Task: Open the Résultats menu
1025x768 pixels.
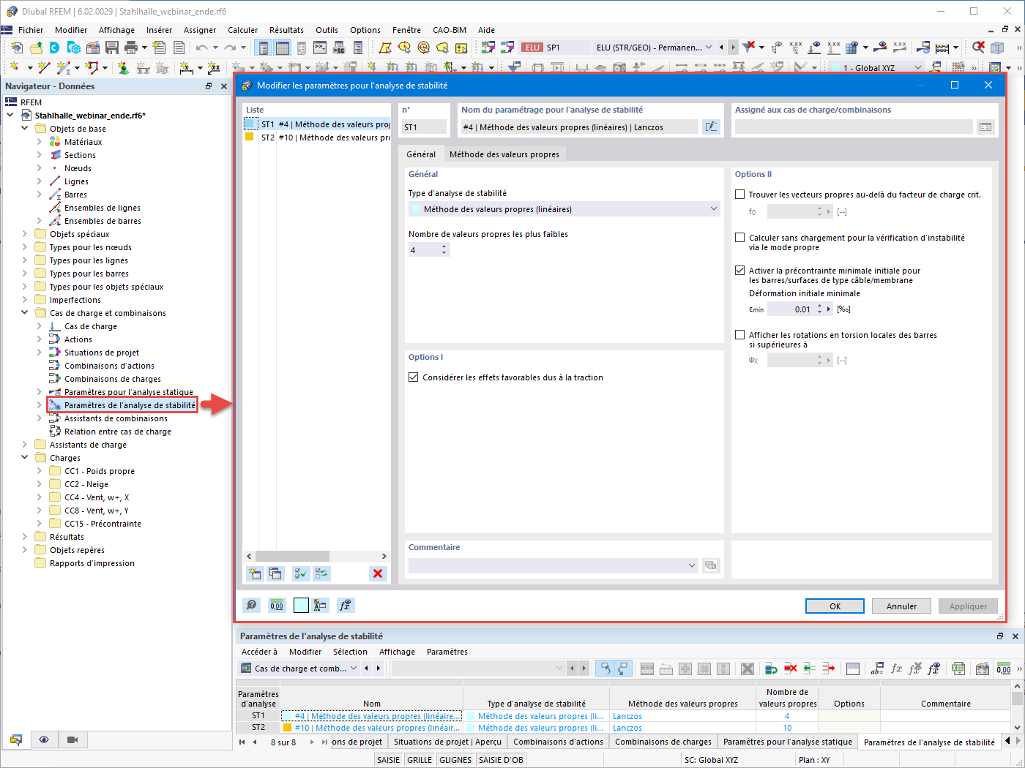Action: [x=286, y=30]
